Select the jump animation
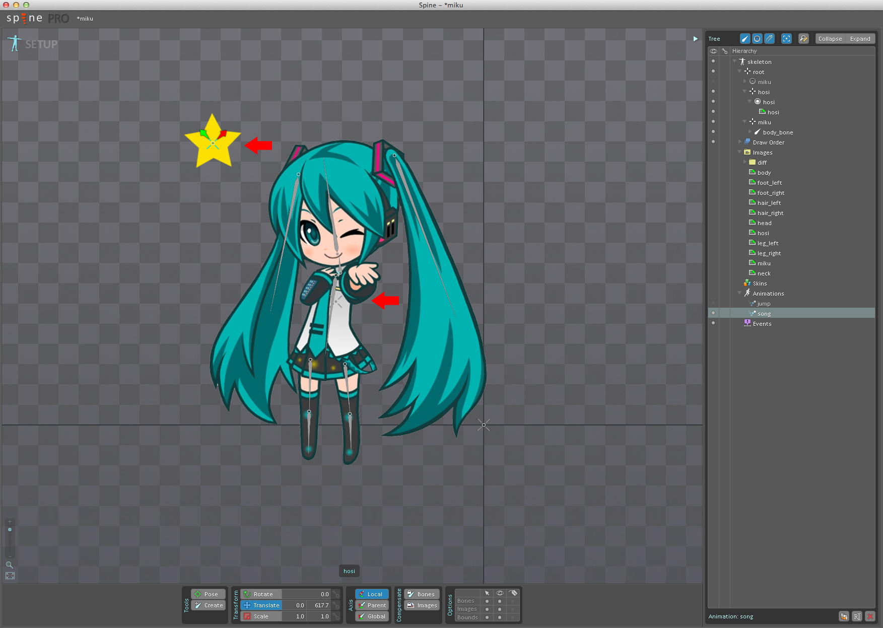Image resolution: width=883 pixels, height=628 pixels. click(x=764, y=304)
